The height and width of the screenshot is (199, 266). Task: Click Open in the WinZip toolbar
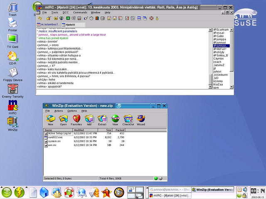[x=63, y=120]
